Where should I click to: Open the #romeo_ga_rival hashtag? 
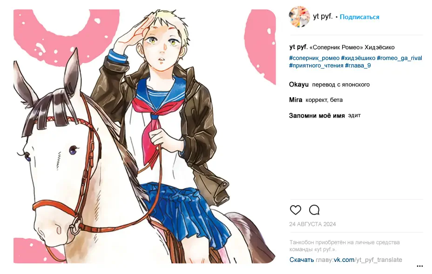[x=399, y=58]
